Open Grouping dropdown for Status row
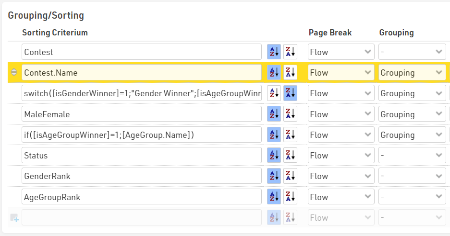The image size is (450, 236). pos(412,156)
